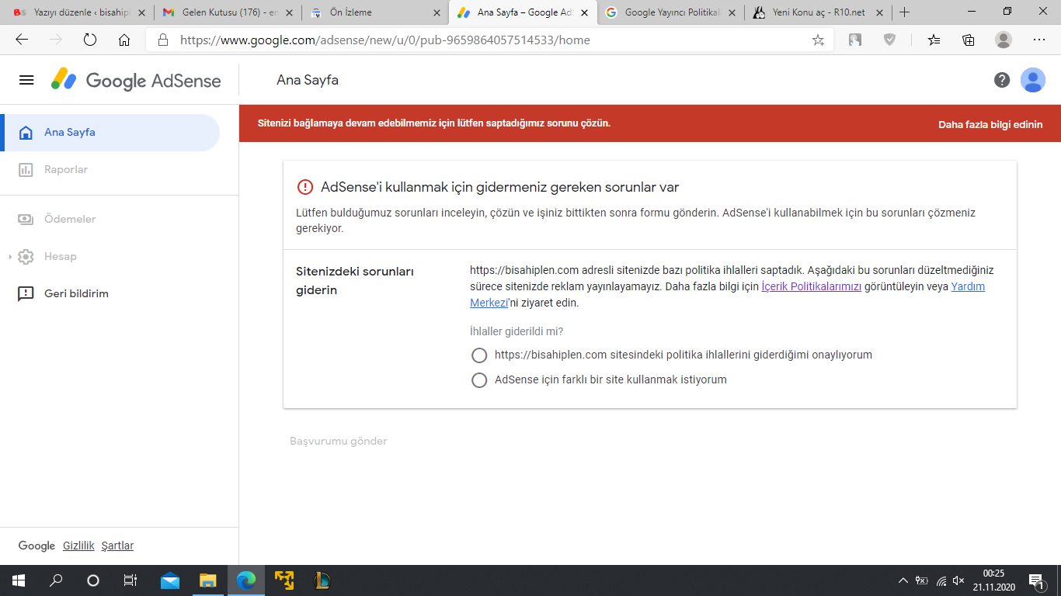
Task: Open the Windows notification center
Action: [1036, 580]
